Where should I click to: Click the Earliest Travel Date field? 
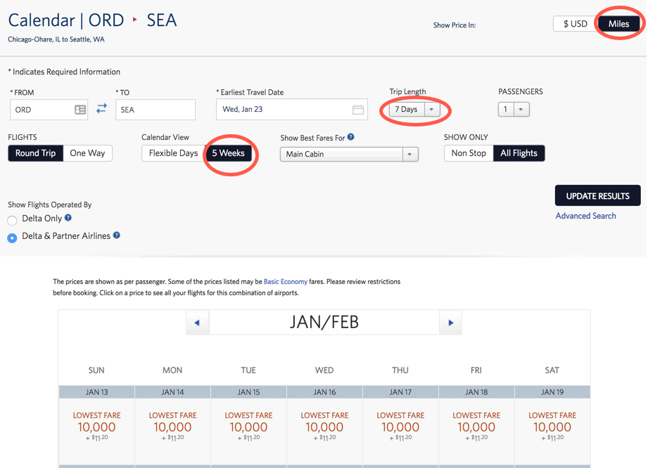pyautogui.click(x=292, y=110)
